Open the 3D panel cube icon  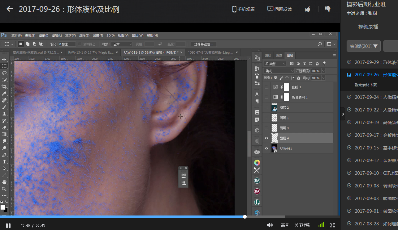[x=257, y=130]
